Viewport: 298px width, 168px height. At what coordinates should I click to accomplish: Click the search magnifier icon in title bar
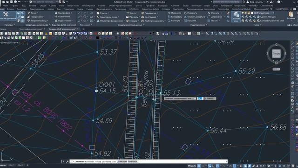pyautogui.click(x=244, y=2)
